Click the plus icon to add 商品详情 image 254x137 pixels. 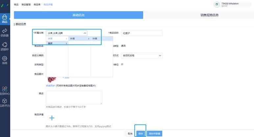tap(52, 118)
